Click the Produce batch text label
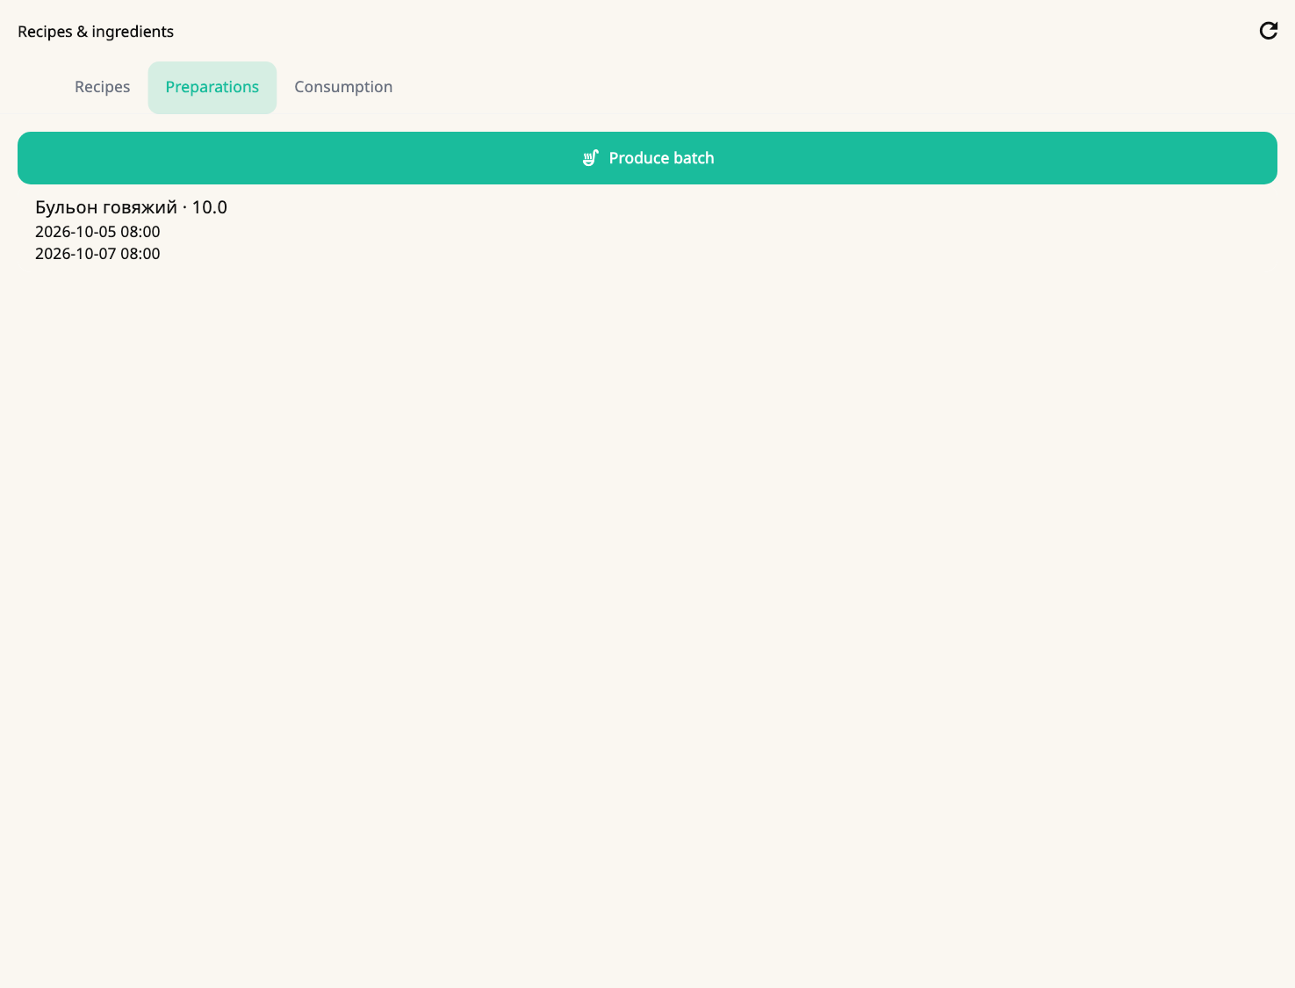This screenshot has width=1295, height=988. (x=661, y=158)
